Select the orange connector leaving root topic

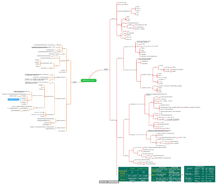(79, 82)
